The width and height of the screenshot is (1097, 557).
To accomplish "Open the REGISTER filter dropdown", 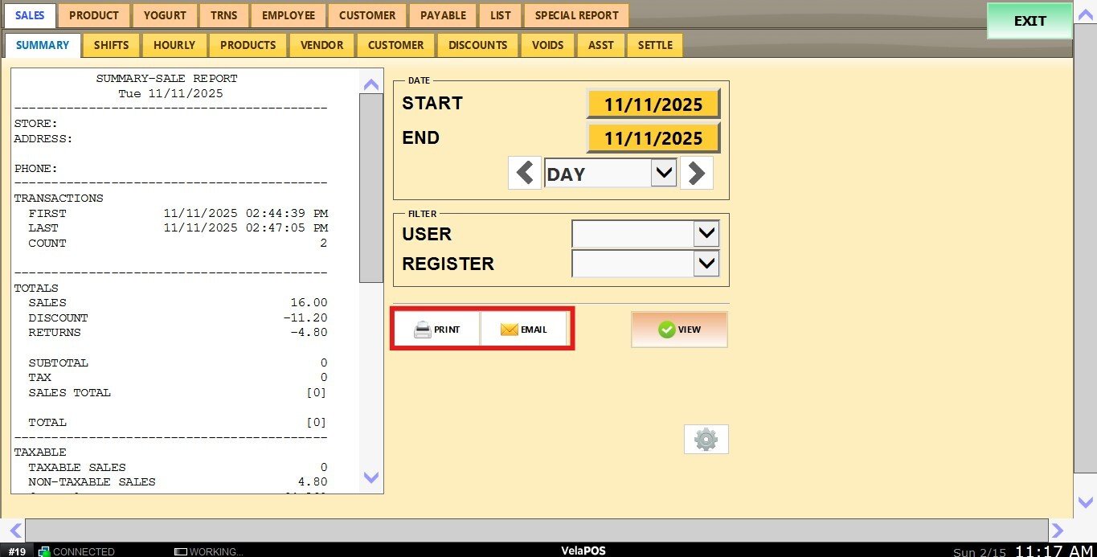I will (706, 264).
